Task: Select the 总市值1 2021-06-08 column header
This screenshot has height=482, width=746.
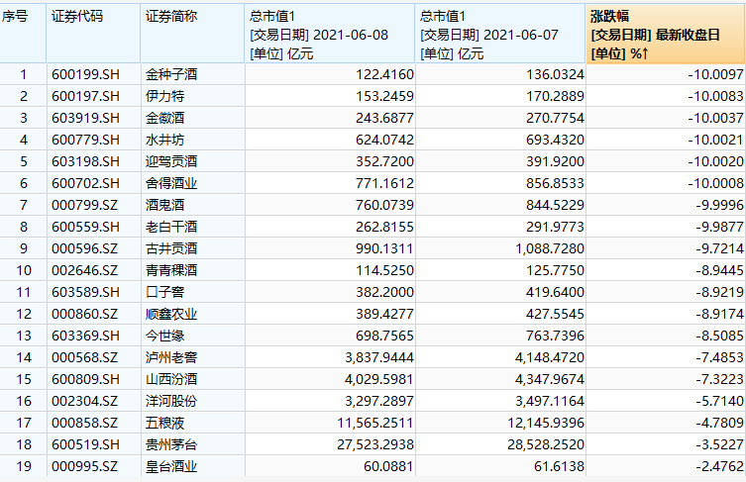Action: tap(330, 34)
